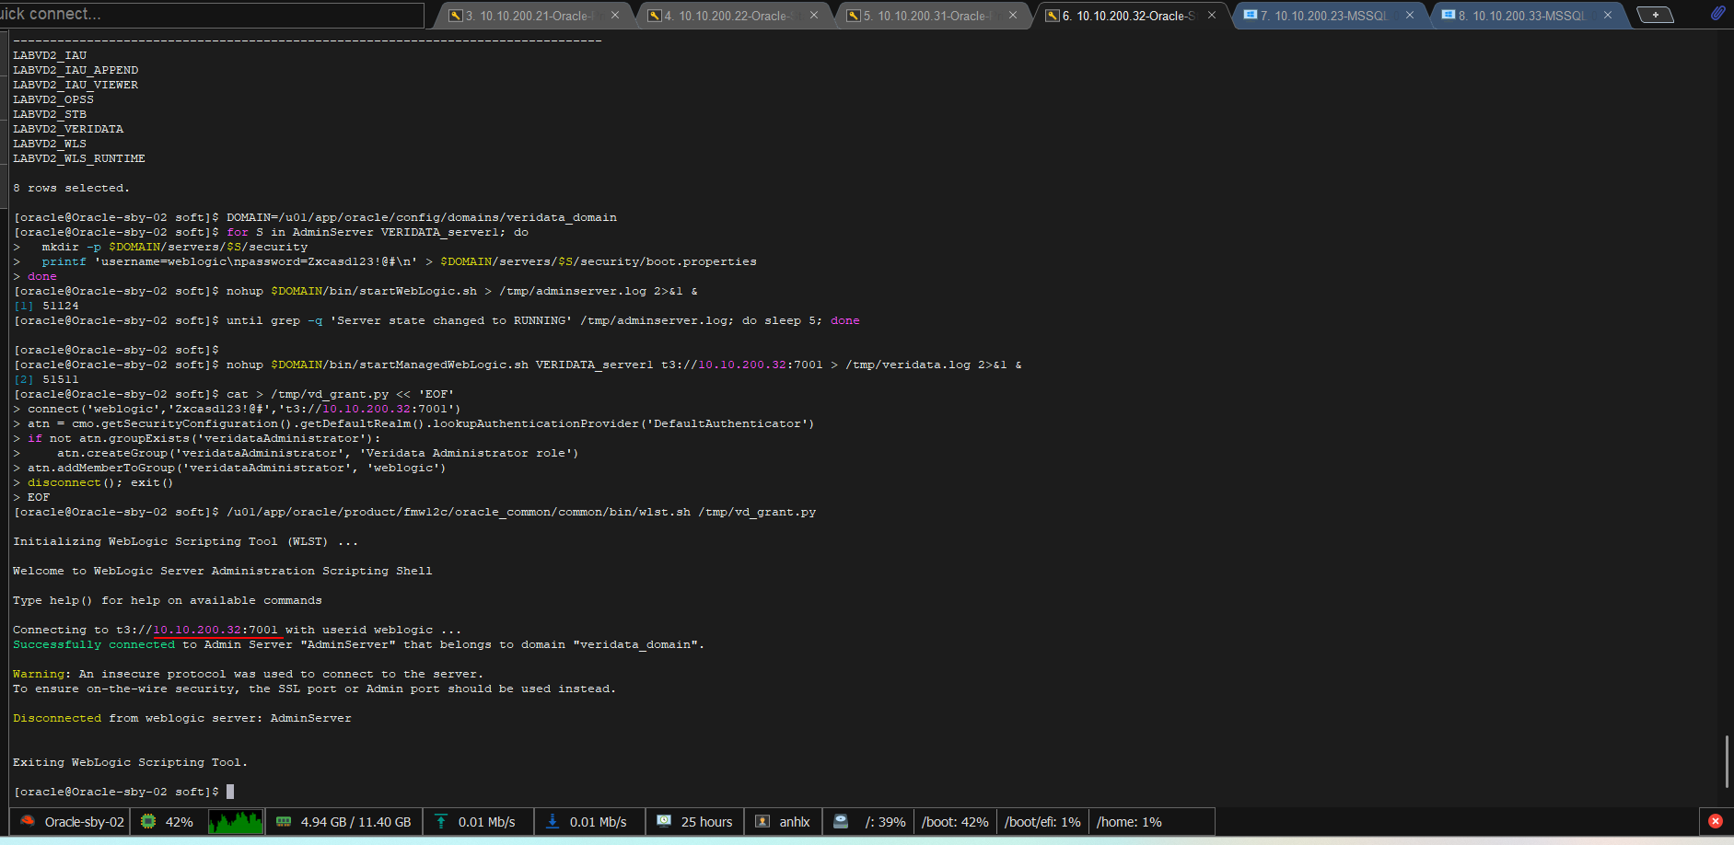Close the 10.10.200.22-Oracle tab
Viewport: 1734px width, 845px height.
(814, 15)
